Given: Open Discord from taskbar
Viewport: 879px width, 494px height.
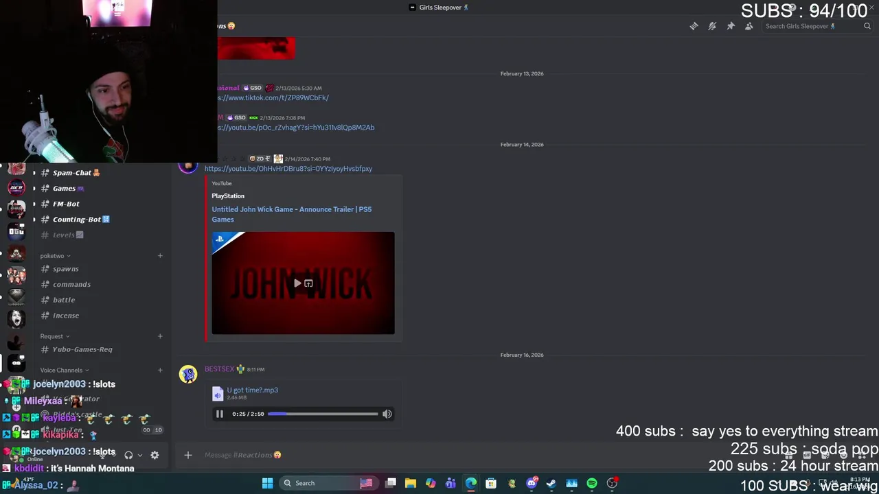Looking at the screenshot, I should [532, 483].
